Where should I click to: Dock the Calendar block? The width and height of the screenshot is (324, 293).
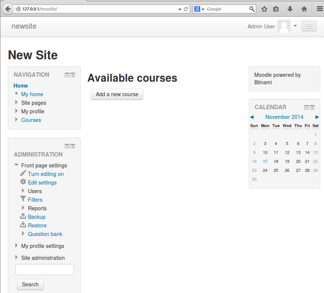[312, 107]
